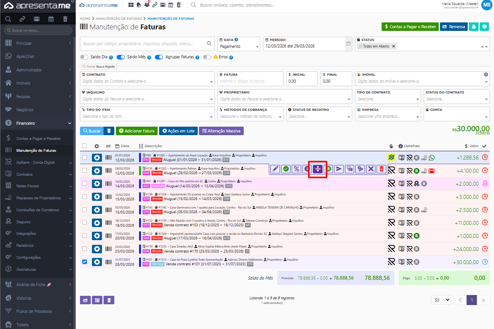Click the printer icon at top right
494x329 pixels.
[484, 27]
